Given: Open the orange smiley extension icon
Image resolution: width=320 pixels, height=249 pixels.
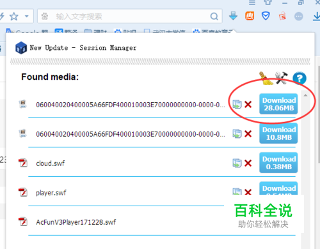Looking at the screenshot, I should click(x=250, y=16).
